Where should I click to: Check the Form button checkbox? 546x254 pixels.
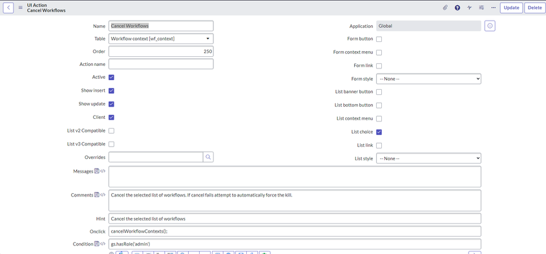pos(379,39)
